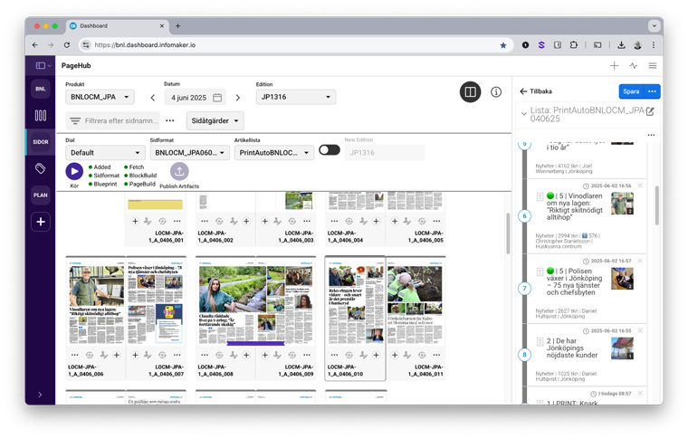Click plus icon on page 1_A_0406_010
688x438 pixels.
376,355
